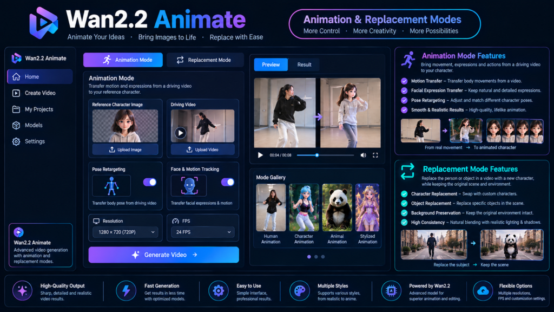
Task: Seek the preview video progress slider
Action: (325, 155)
